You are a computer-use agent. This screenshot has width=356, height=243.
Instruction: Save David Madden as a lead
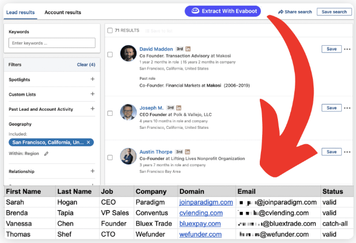tap(332, 49)
